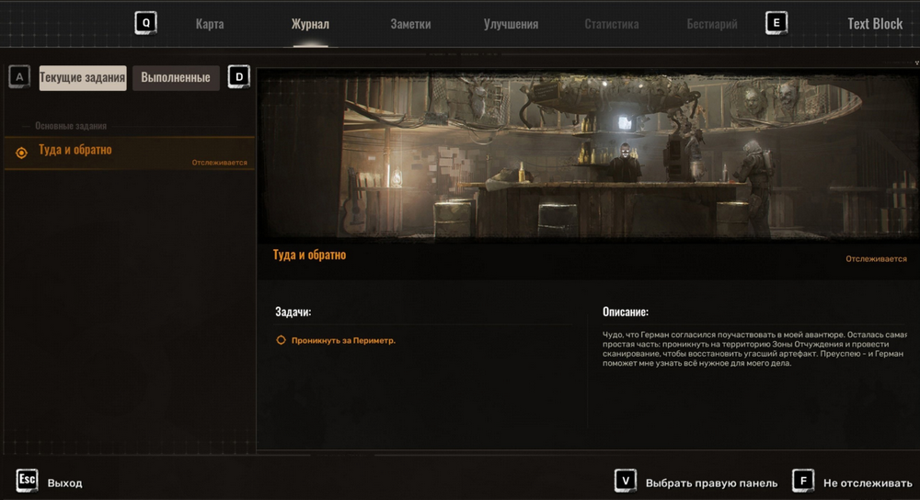The height and width of the screenshot is (500, 920).
Task: Click the tracked-quest target icon
Action: pyautogui.click(x=22, y=153)
